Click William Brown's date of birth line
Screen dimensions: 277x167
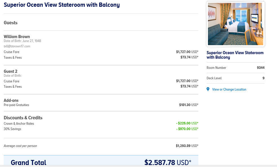pos(23,41)
